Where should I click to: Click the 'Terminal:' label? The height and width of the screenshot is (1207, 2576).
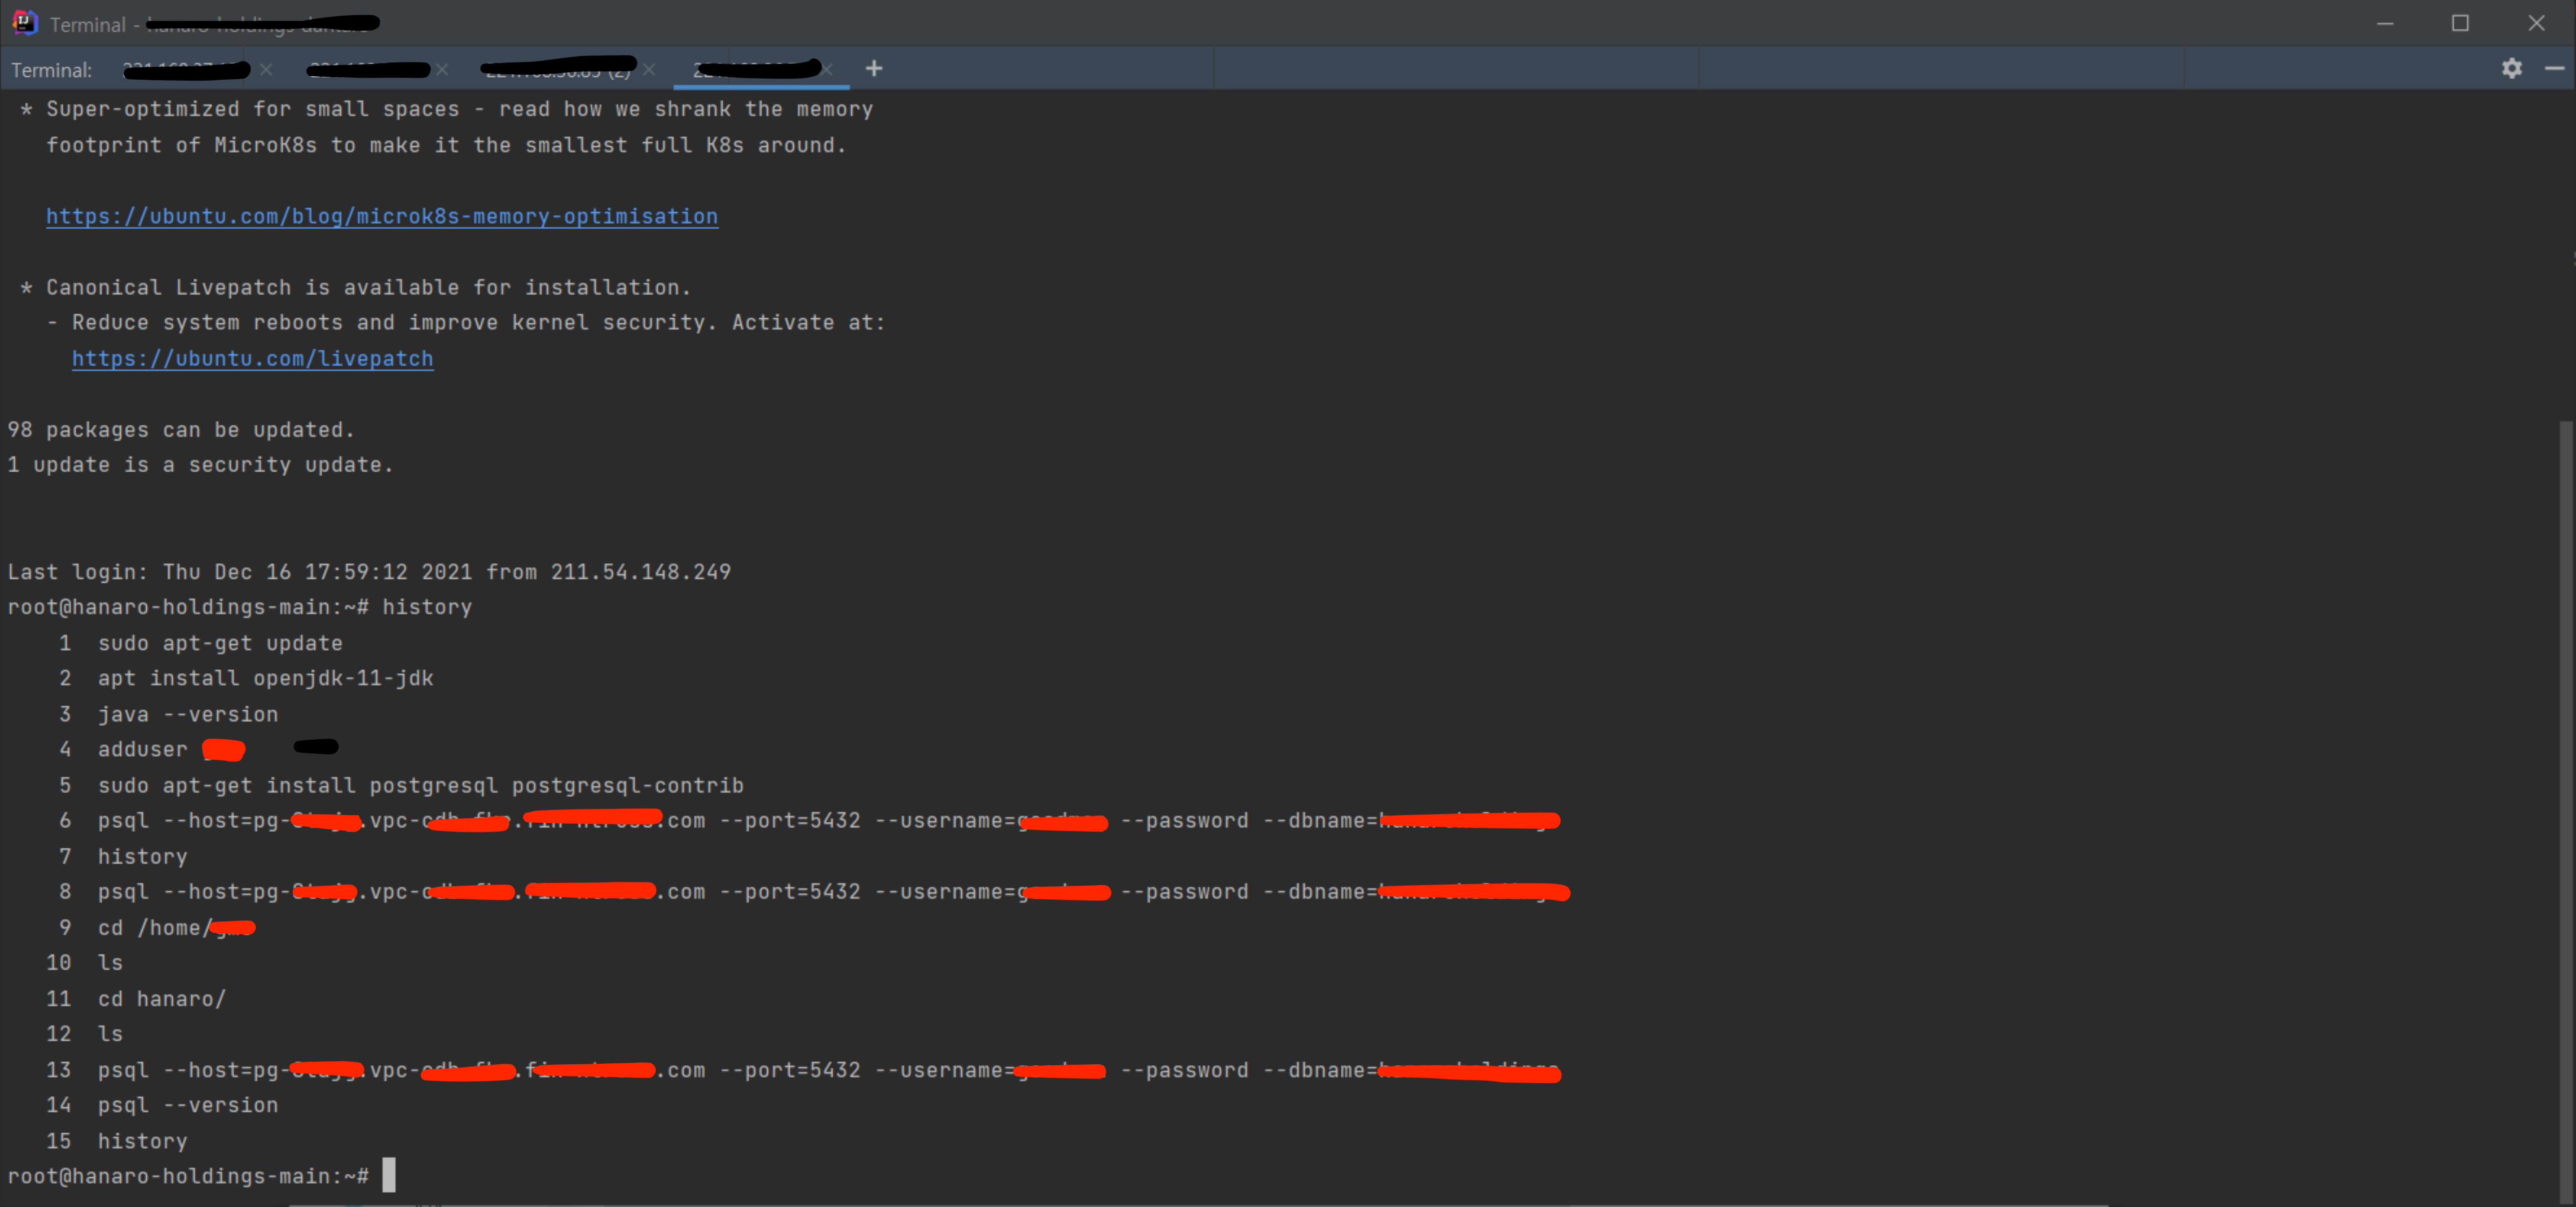point(51,70)
